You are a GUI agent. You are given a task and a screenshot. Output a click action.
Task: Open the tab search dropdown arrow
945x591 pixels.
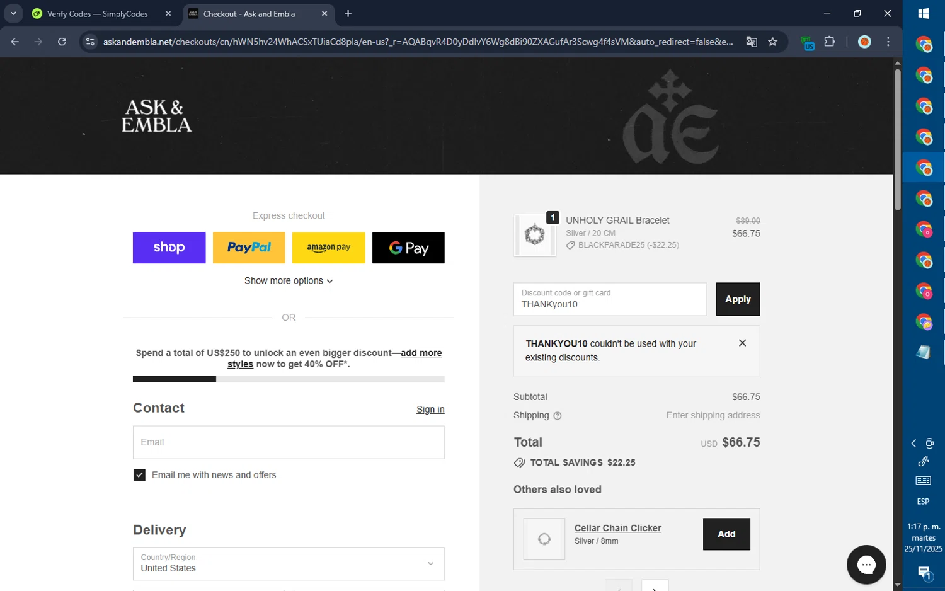click(13, 13)
